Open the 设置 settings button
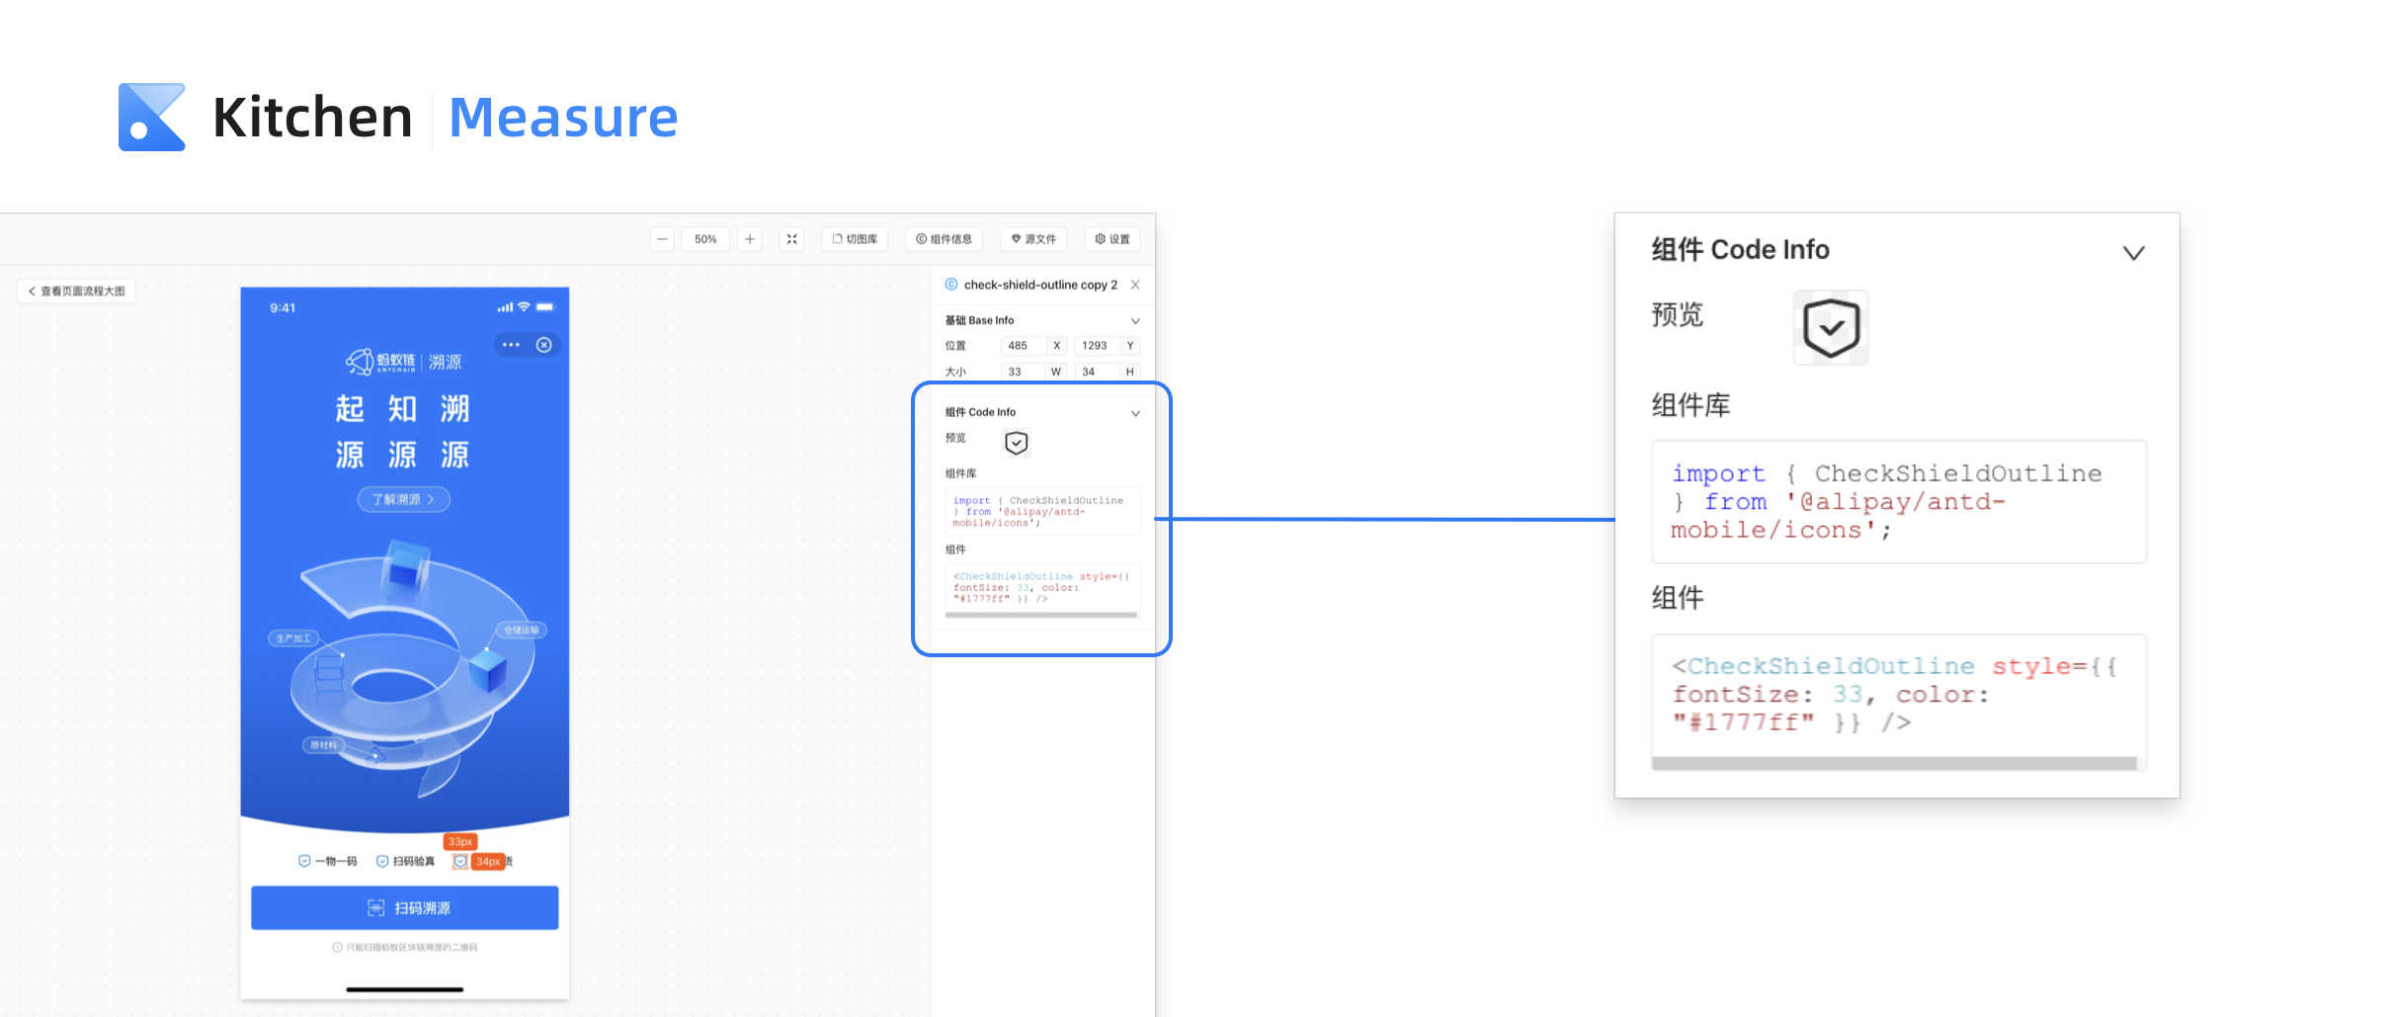The image size is (2383, 1017). click(x=1112, y=239)
